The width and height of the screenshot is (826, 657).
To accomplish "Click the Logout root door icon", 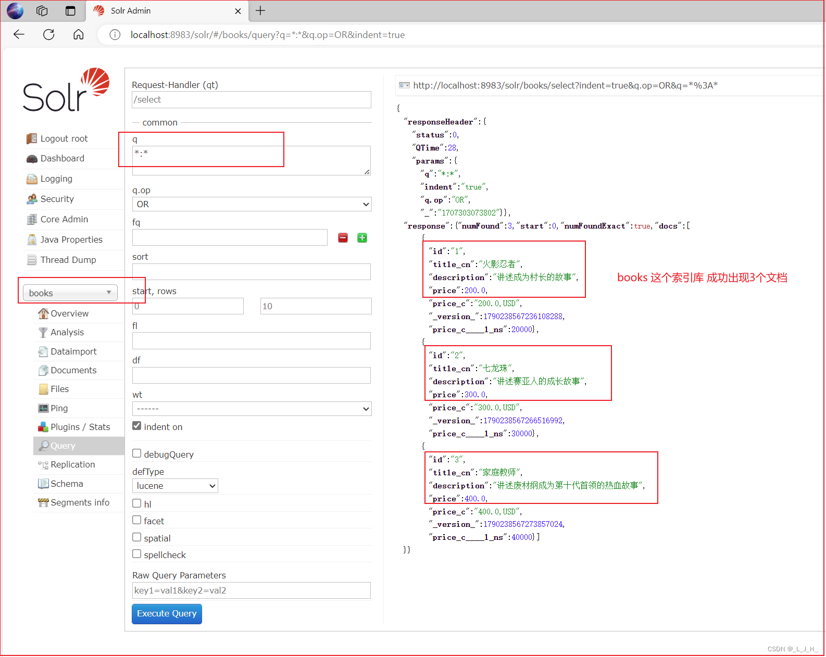I will click(32, 138).
